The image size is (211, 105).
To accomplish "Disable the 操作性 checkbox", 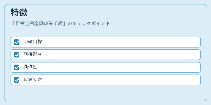I will (16, 67).
